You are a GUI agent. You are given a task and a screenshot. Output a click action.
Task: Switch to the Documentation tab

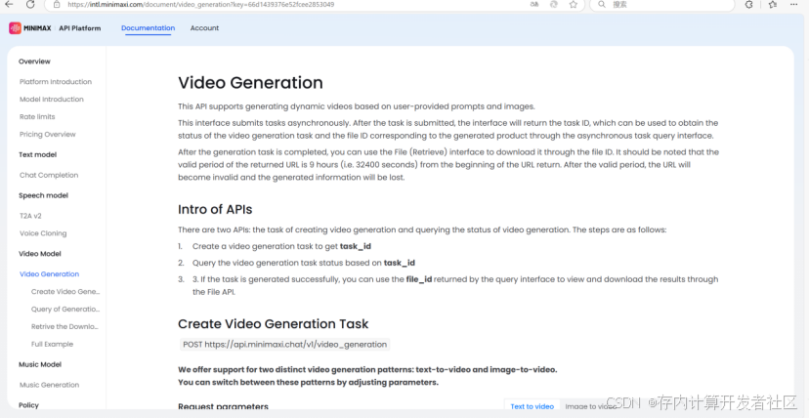[149, 27]
